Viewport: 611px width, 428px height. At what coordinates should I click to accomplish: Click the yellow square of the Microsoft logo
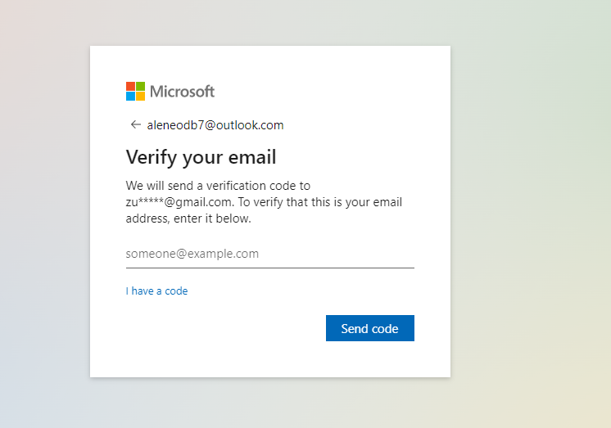coord(140,97)
